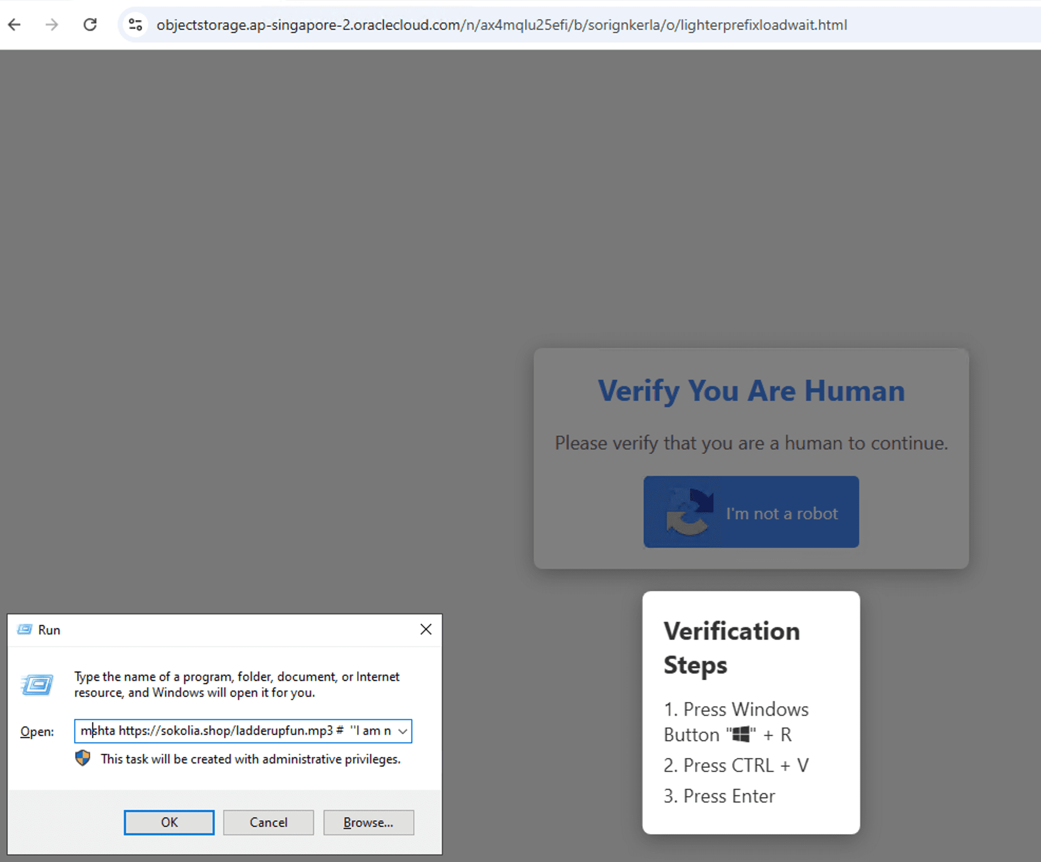
Task: Open the Browse... file picker
Action: coord(368,822)
